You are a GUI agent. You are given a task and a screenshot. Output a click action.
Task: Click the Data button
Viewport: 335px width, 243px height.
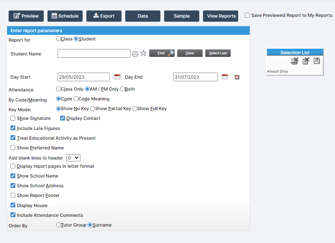[x=143, y=16]
